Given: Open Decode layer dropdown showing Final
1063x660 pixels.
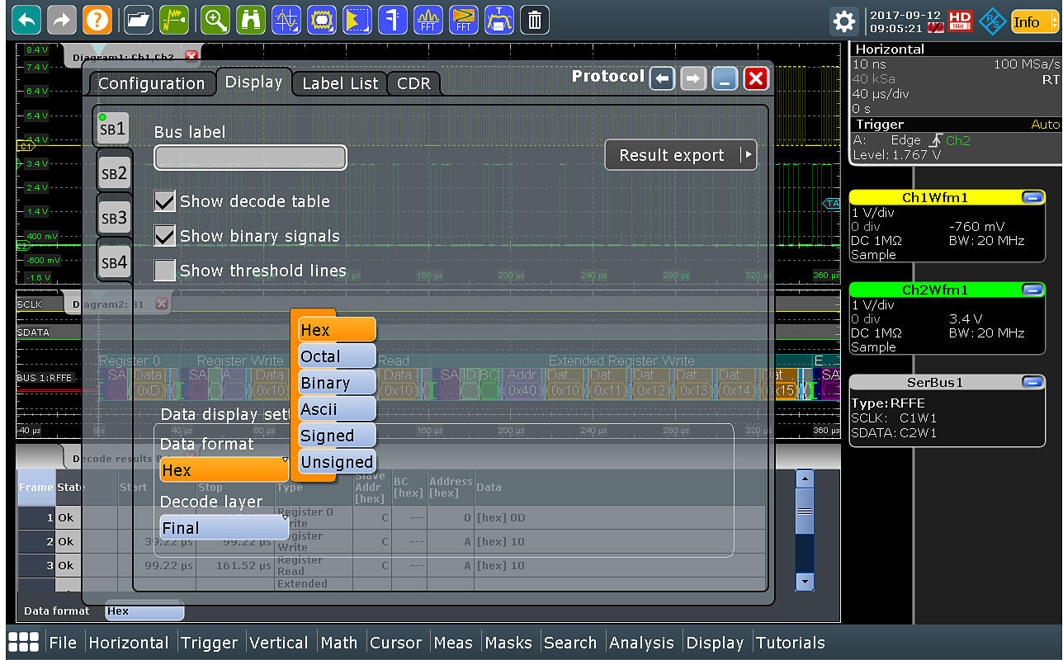Looking at the screenshot, I should coord(224,527).
